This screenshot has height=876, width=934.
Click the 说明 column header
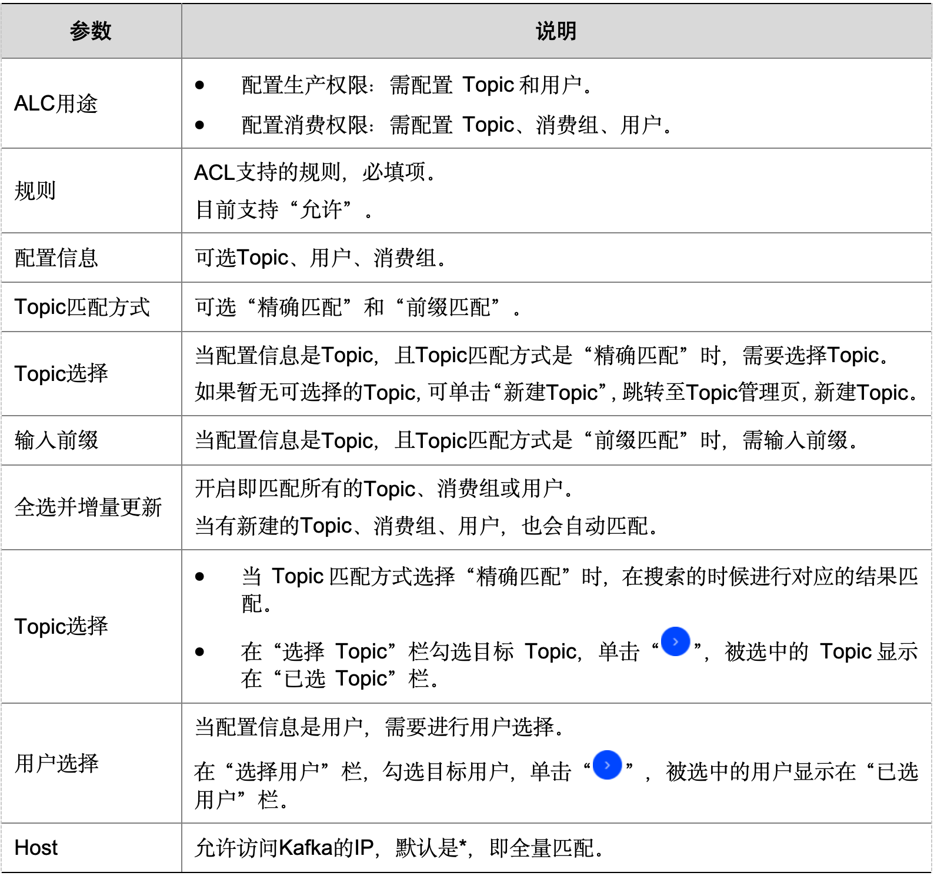556,31
